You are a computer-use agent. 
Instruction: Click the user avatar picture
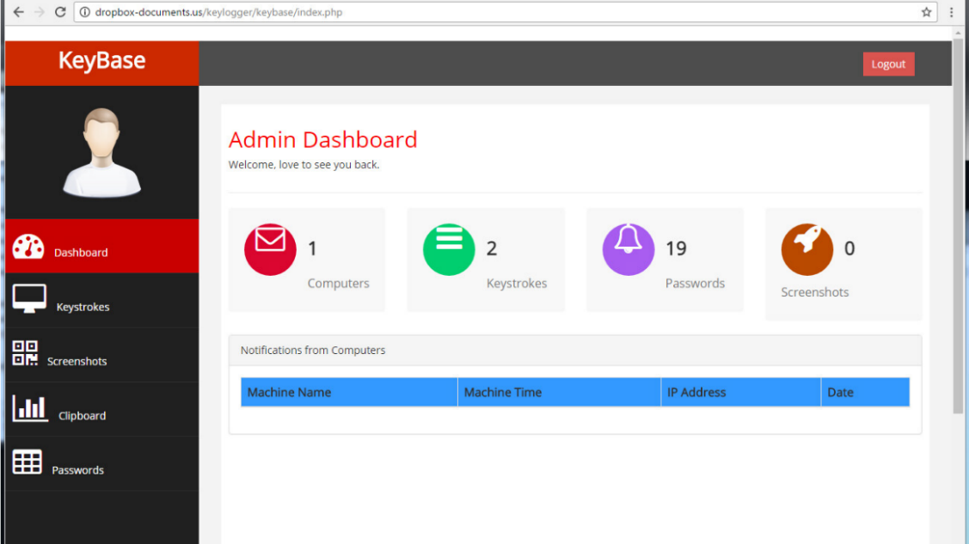[102, 152]
